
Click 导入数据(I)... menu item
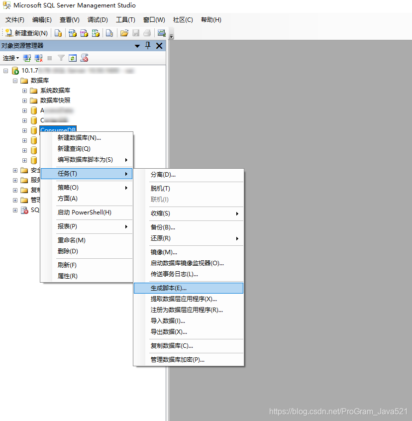coord(189,321)
